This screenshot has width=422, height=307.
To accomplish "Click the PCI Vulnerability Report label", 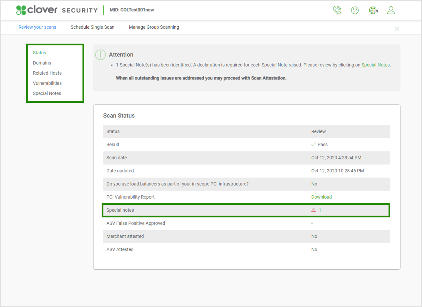I will (131, 197).
